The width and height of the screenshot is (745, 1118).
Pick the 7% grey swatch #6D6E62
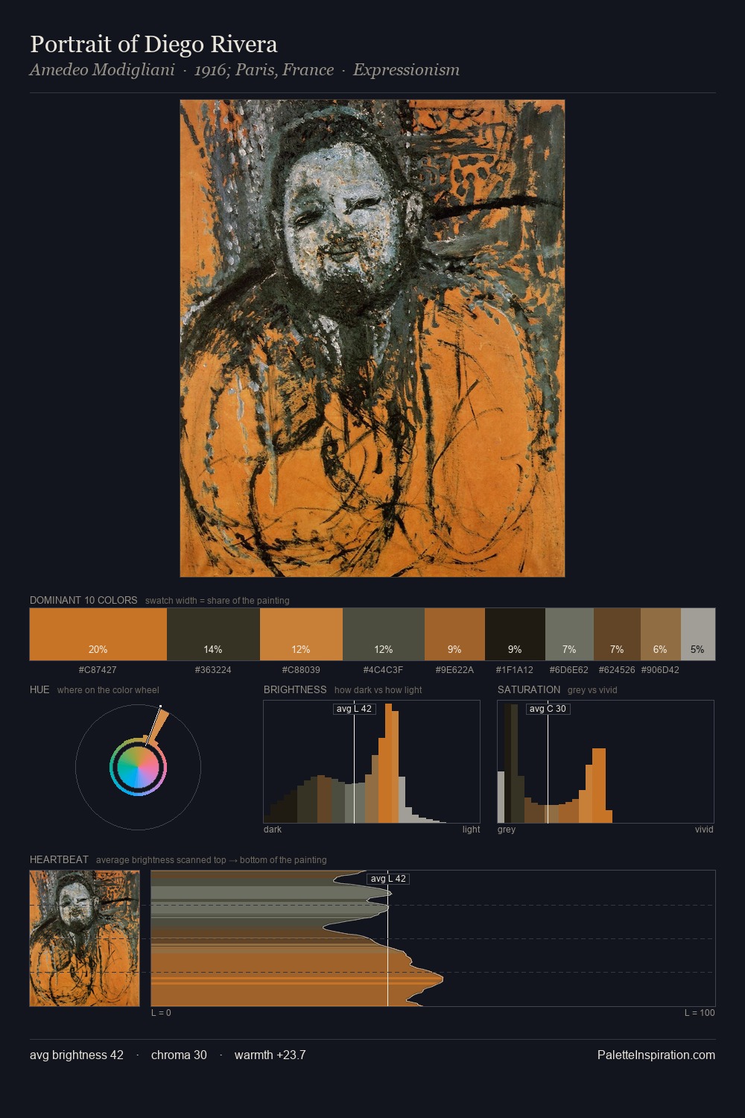pos(569,634)
